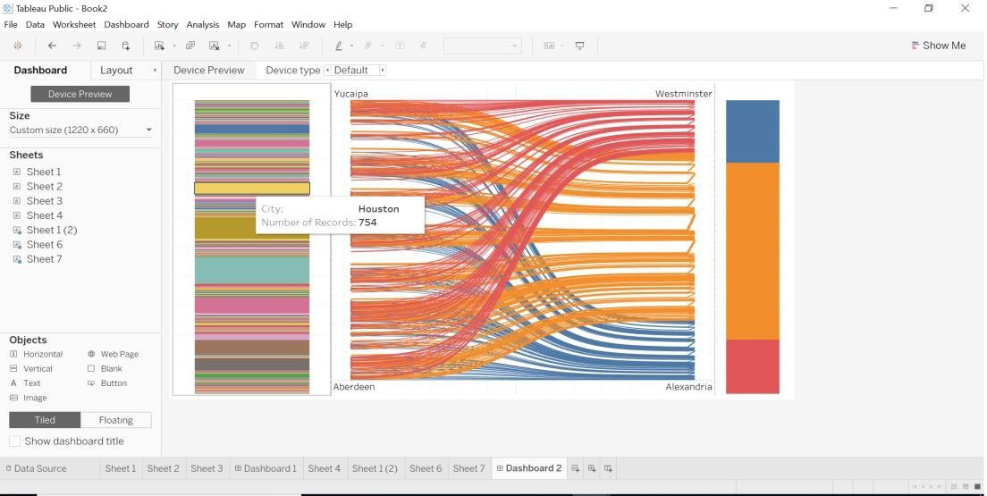Open the Show/hide cards dropdown arrow
The image size is (987, 496).
562,46
